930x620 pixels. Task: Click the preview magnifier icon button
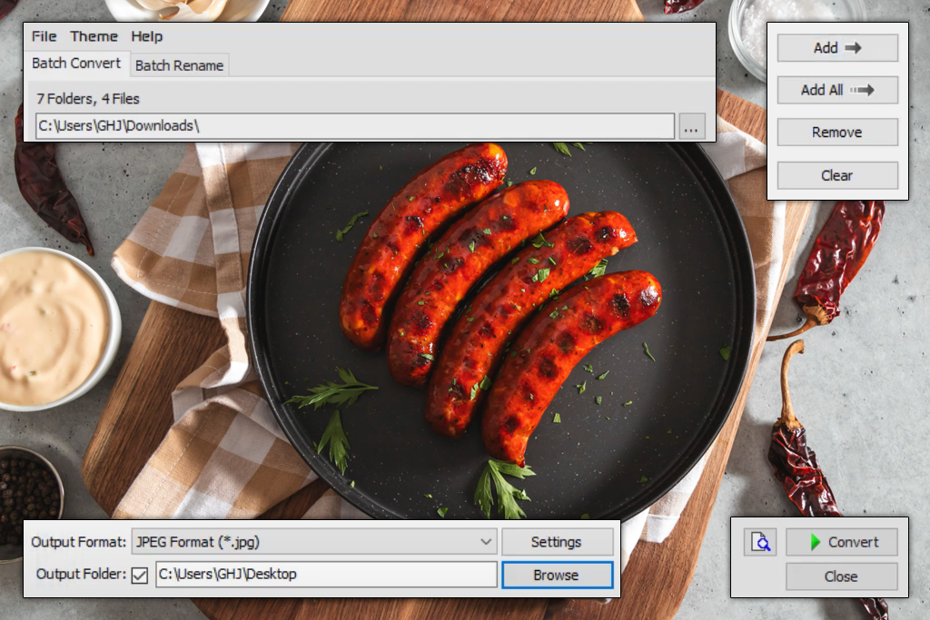click(x=760, y=542)
